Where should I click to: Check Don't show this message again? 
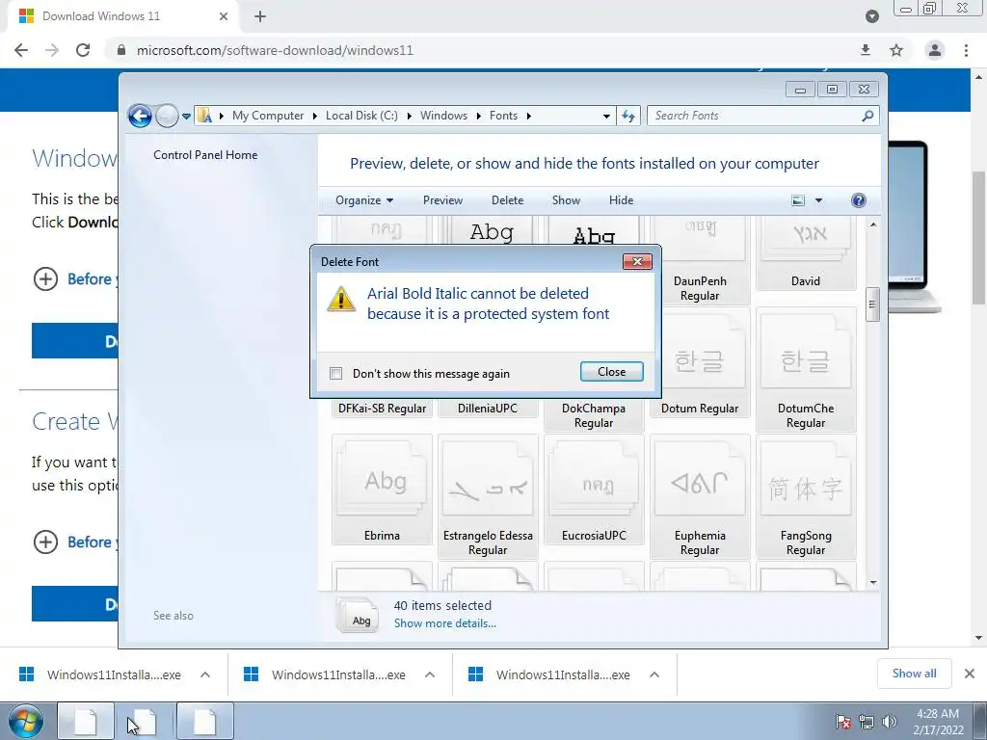[x=336, y=374]
